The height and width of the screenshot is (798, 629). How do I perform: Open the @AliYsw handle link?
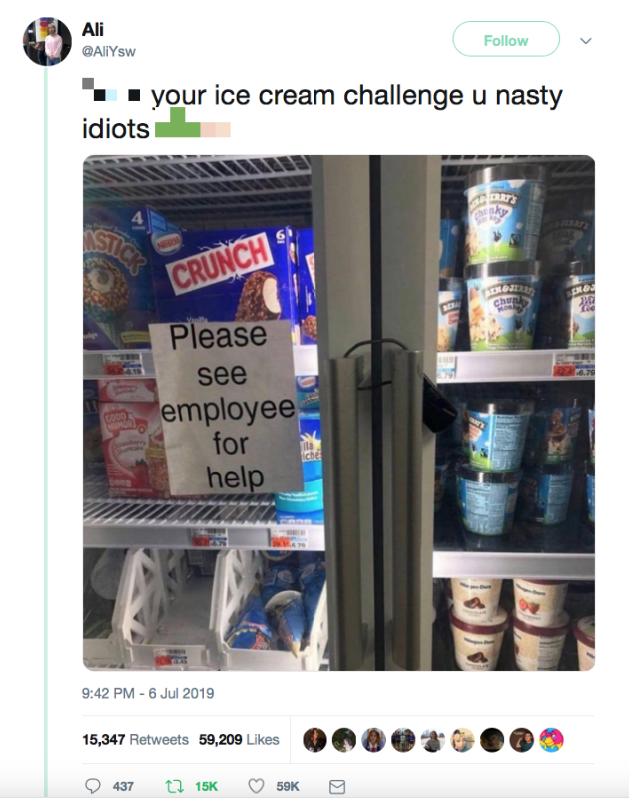(109, 51)
